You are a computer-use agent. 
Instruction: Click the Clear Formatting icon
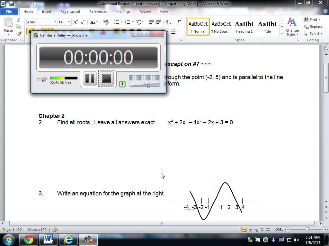(x=106, y=22)
